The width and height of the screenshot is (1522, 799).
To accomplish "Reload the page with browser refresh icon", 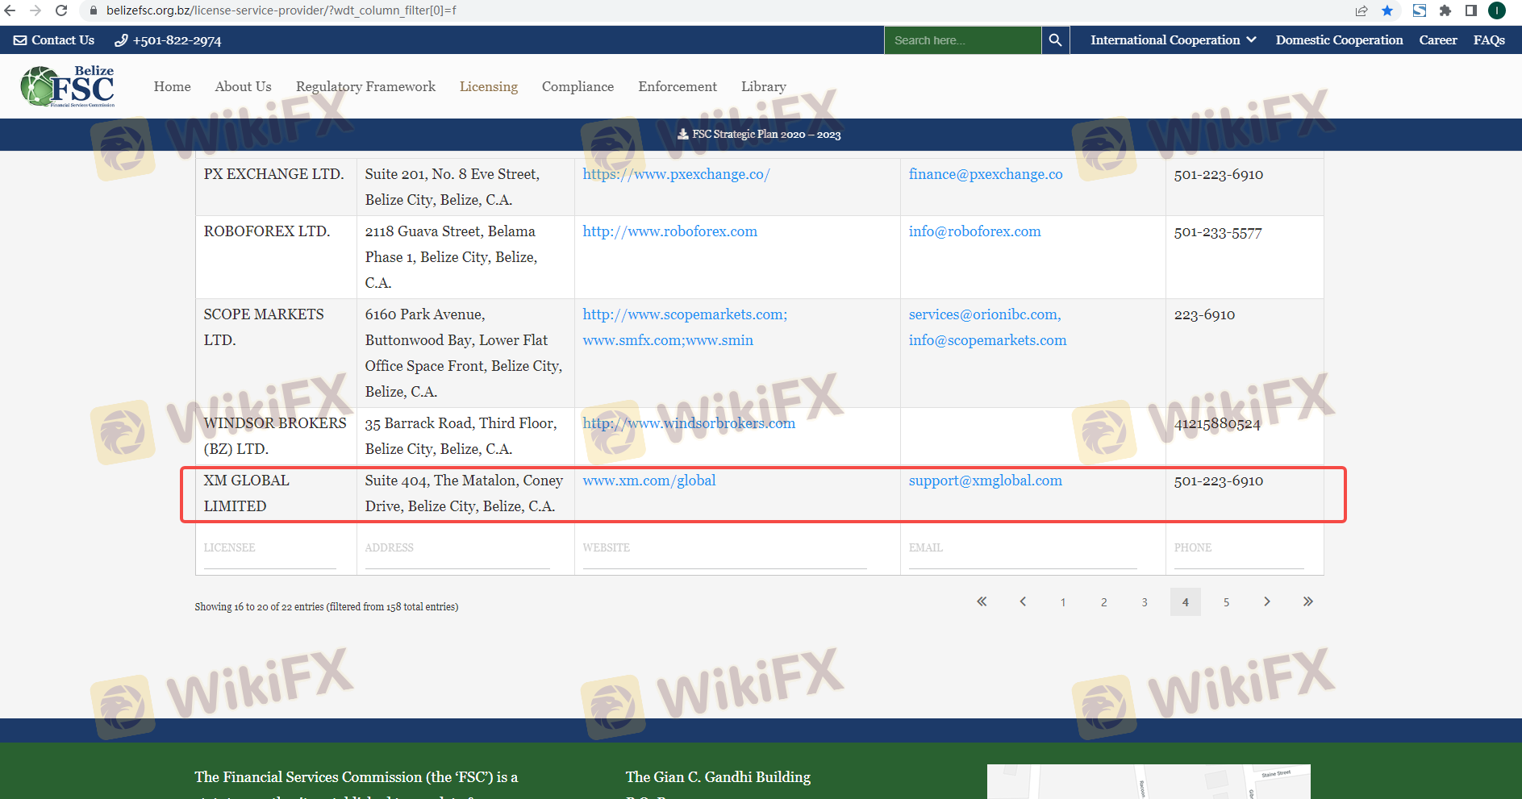I will (x=61, y=10).
